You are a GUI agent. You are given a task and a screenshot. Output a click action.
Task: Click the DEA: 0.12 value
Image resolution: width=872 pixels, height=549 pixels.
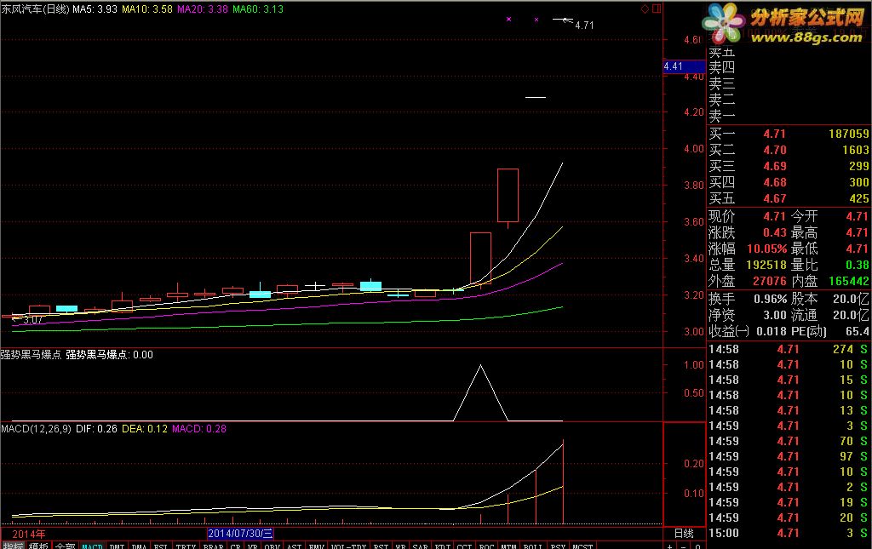tap(145, 428)
